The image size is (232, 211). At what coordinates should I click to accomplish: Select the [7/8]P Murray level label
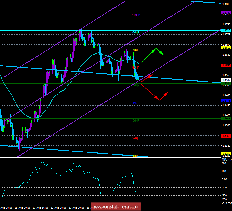(135, 50)
